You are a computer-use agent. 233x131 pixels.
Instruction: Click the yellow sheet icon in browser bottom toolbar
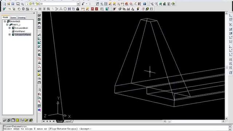[x=17, y=120]
